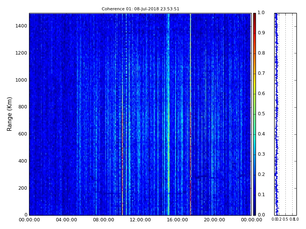Screen dimensions: 306x229
Task: Click the plot title 'Coherence 01: 08-Jul-2018 23:53:51'
Action: (140, 9)
